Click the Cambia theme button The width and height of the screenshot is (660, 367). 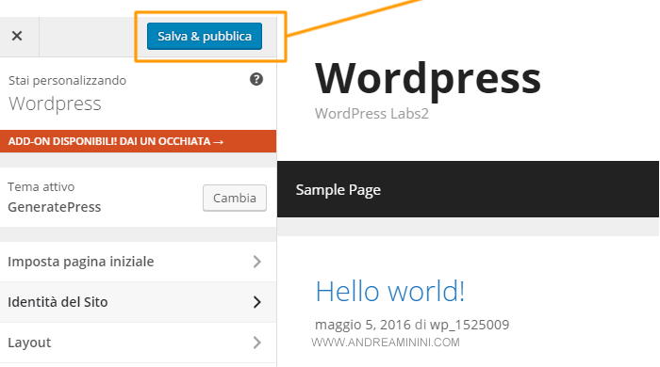coord(235,198)
